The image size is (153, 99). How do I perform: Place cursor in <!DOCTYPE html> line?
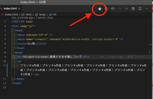22,22
